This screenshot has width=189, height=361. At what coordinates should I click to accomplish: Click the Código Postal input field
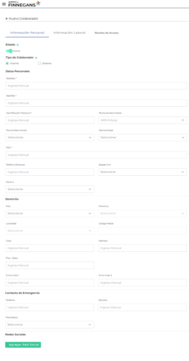142,231
